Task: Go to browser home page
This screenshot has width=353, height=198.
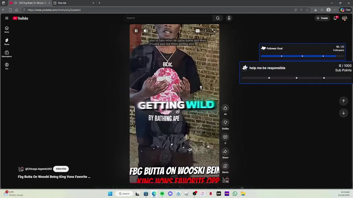Action: (17, 10)
